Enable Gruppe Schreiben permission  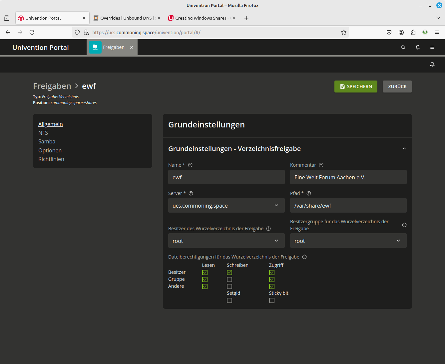coord(229,279)
